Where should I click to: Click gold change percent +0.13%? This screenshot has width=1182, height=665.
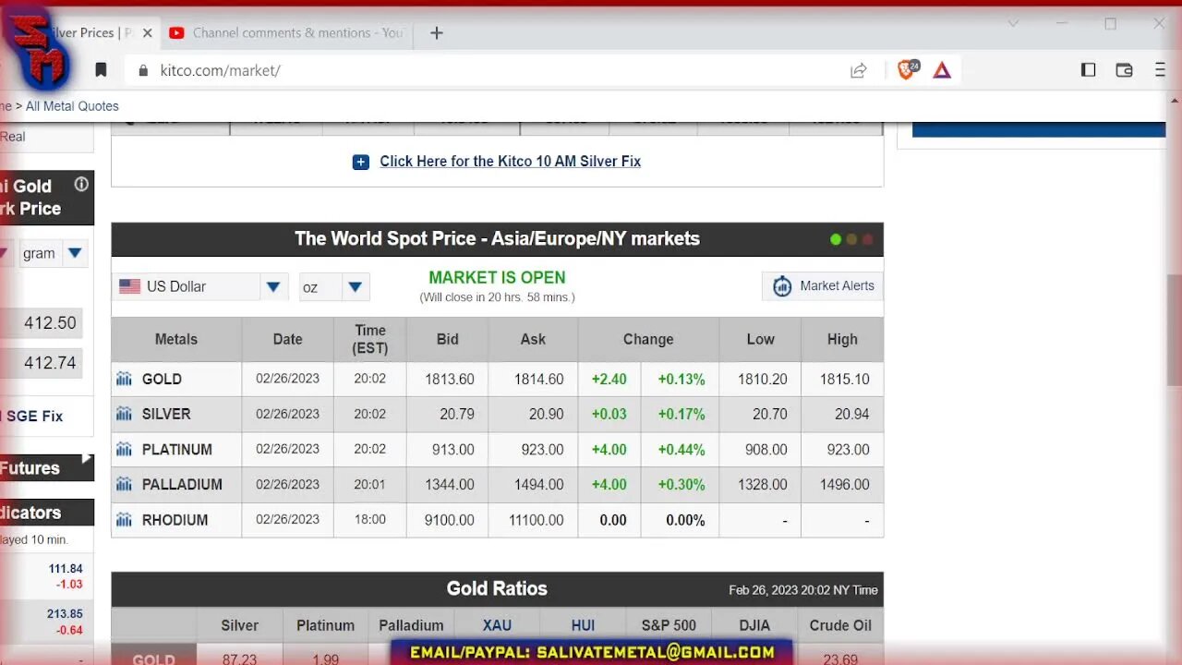pos(681,380)
